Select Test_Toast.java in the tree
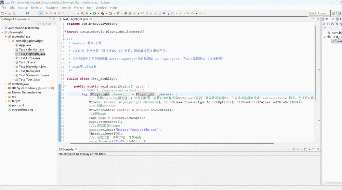This screenshot has width=342, height=190. (29, 79)
